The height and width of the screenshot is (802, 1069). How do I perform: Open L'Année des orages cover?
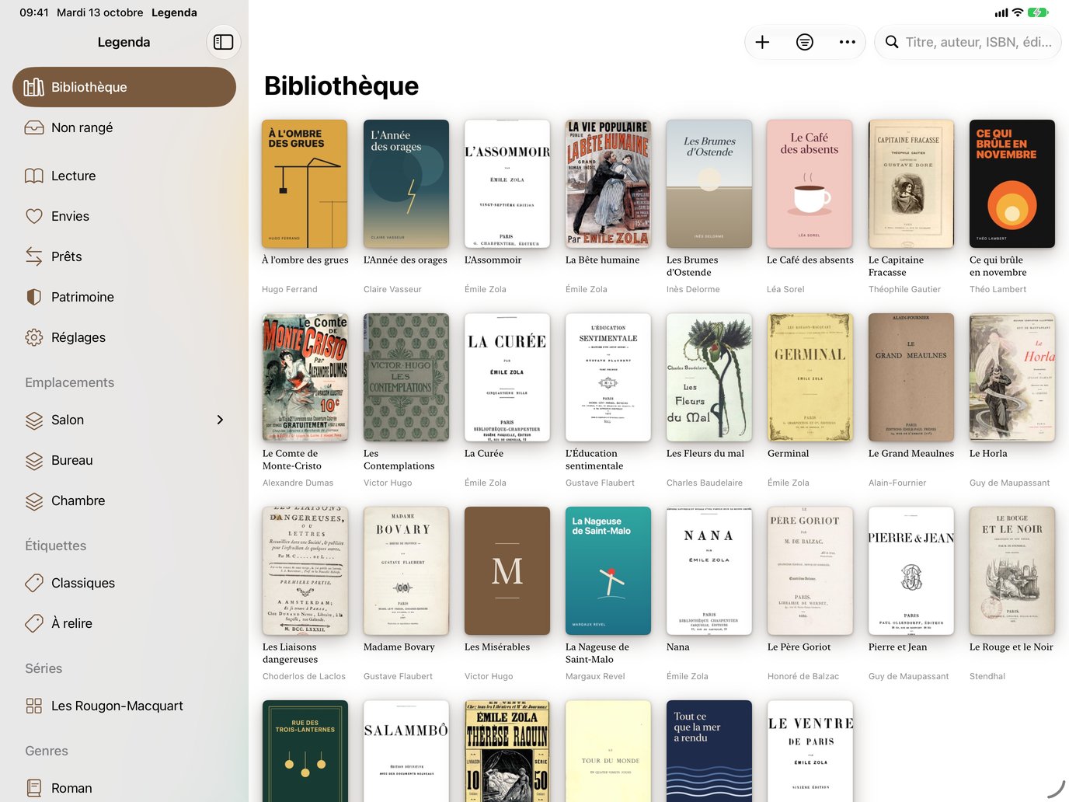406,183
